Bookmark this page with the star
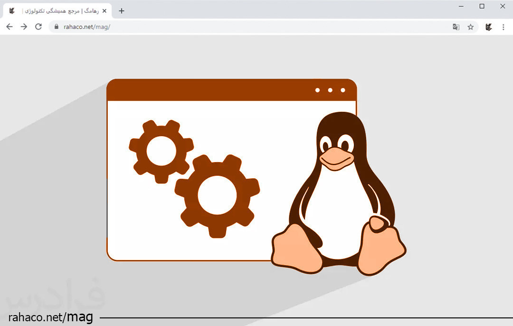Screen dimensions: 513x326 (471, 27)
